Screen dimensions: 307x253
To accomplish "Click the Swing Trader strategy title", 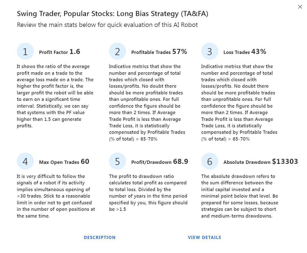I will click(x=113, y=14).
